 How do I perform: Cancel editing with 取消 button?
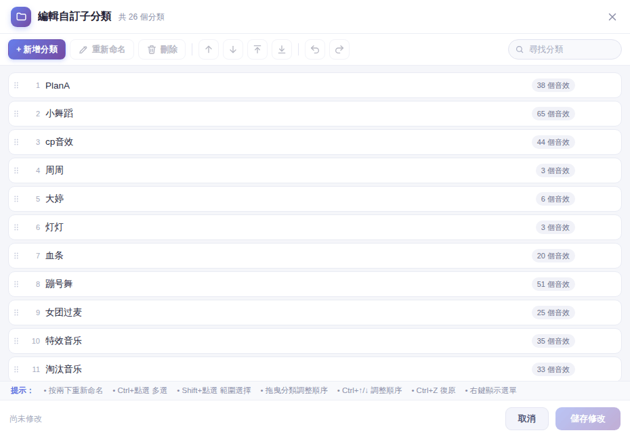point(527,419)
